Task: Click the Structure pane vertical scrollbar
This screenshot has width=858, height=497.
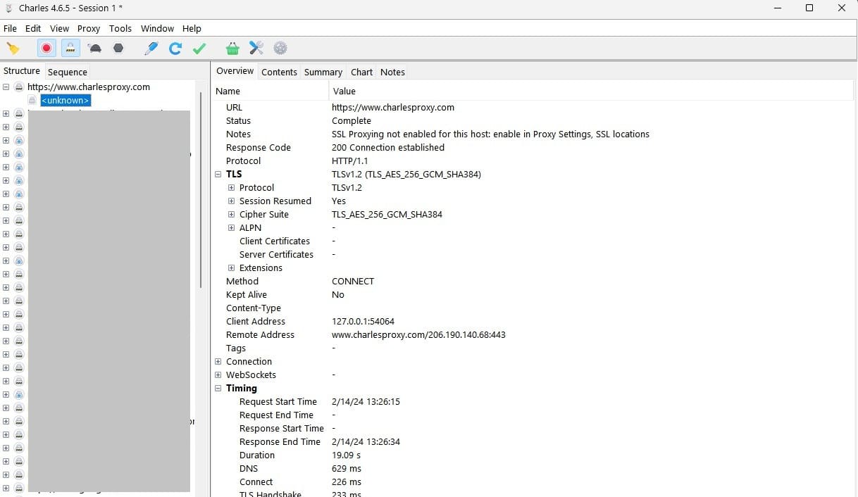Action: [202, 190]
